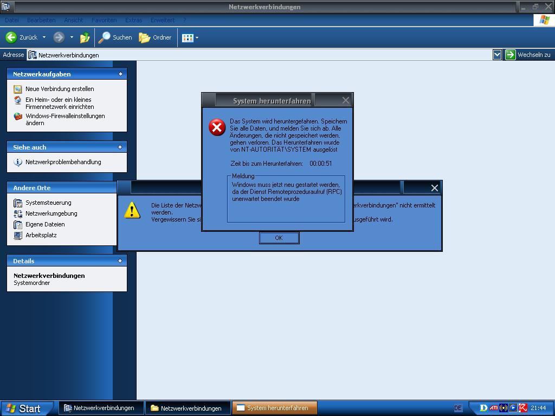Click the tray clock 21:44

pyautogui.click(x=538, y=408)
